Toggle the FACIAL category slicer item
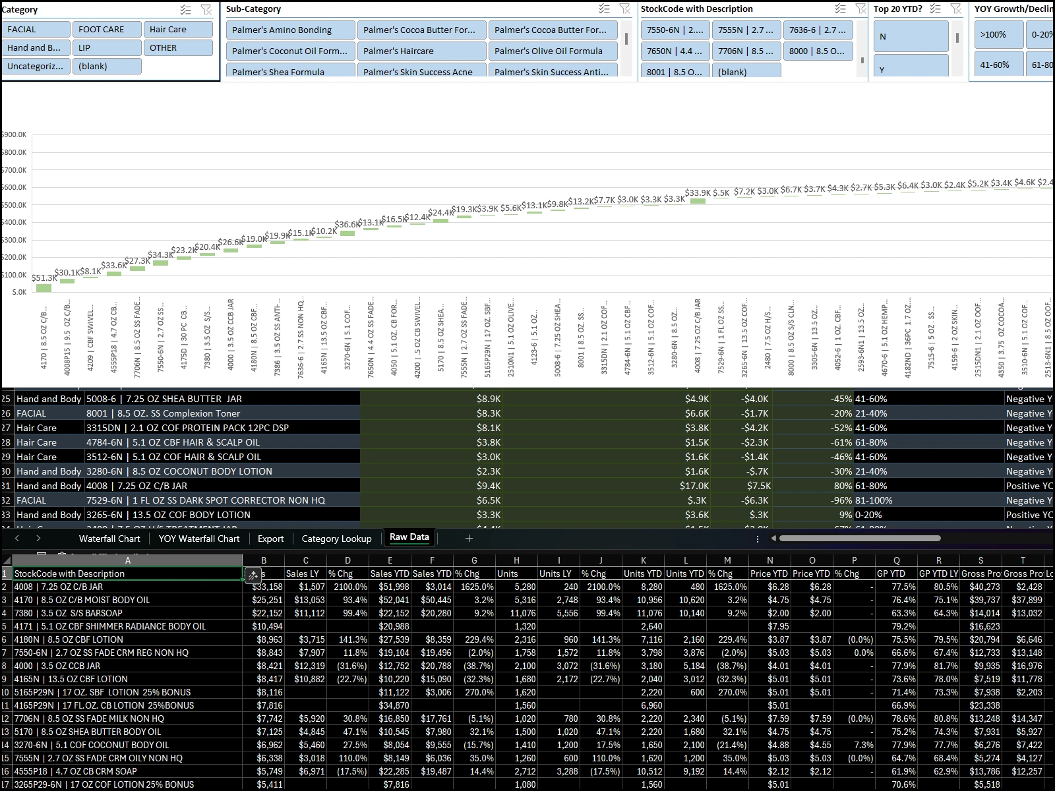1055x791 pixels. coord(36,30)
